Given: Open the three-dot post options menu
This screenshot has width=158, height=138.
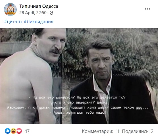Looking at the screenshot, I should click(x=148, y=9).
